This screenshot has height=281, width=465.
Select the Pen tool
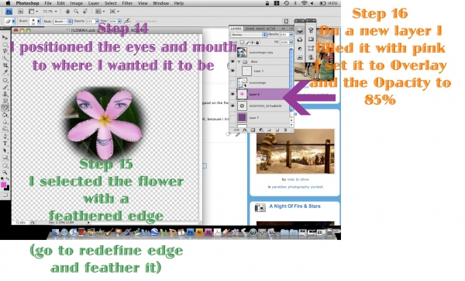tap(5, 137)
